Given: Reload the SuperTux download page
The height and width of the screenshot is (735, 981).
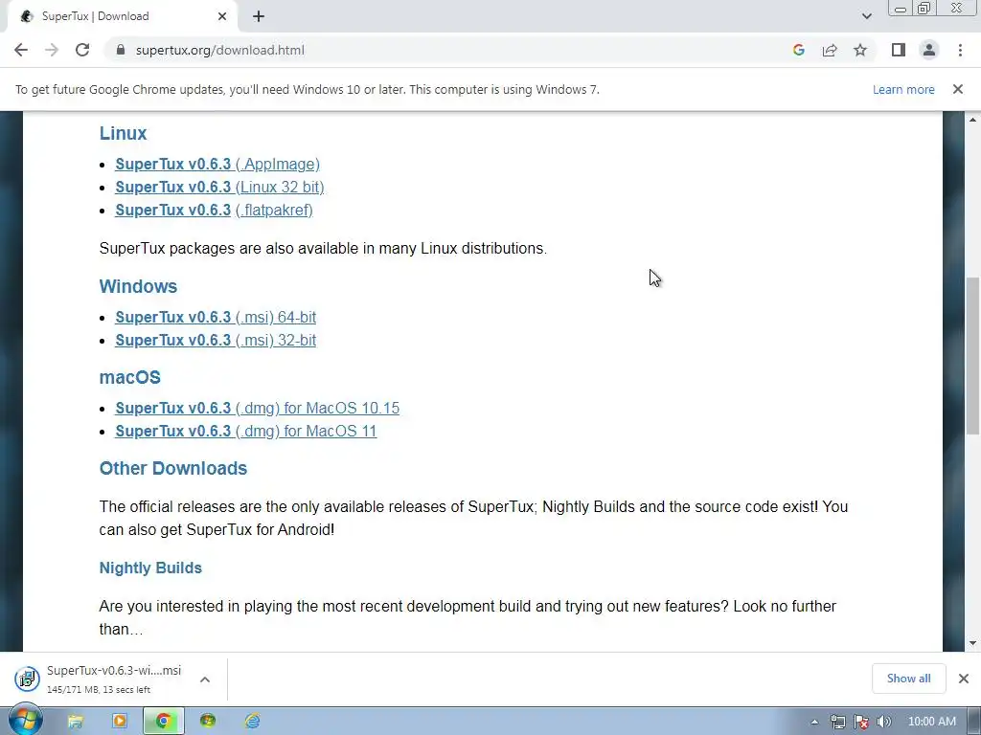Looking at the screenshot, I should point(82,50).
